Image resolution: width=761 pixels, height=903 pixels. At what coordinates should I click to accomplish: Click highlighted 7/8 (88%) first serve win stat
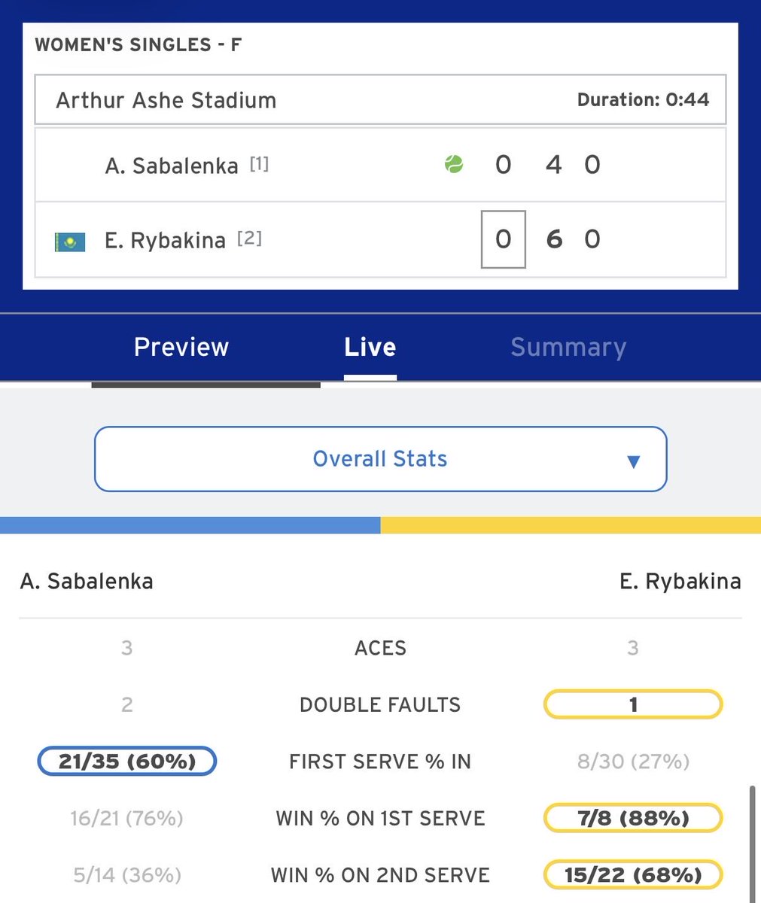click(633, 818)
